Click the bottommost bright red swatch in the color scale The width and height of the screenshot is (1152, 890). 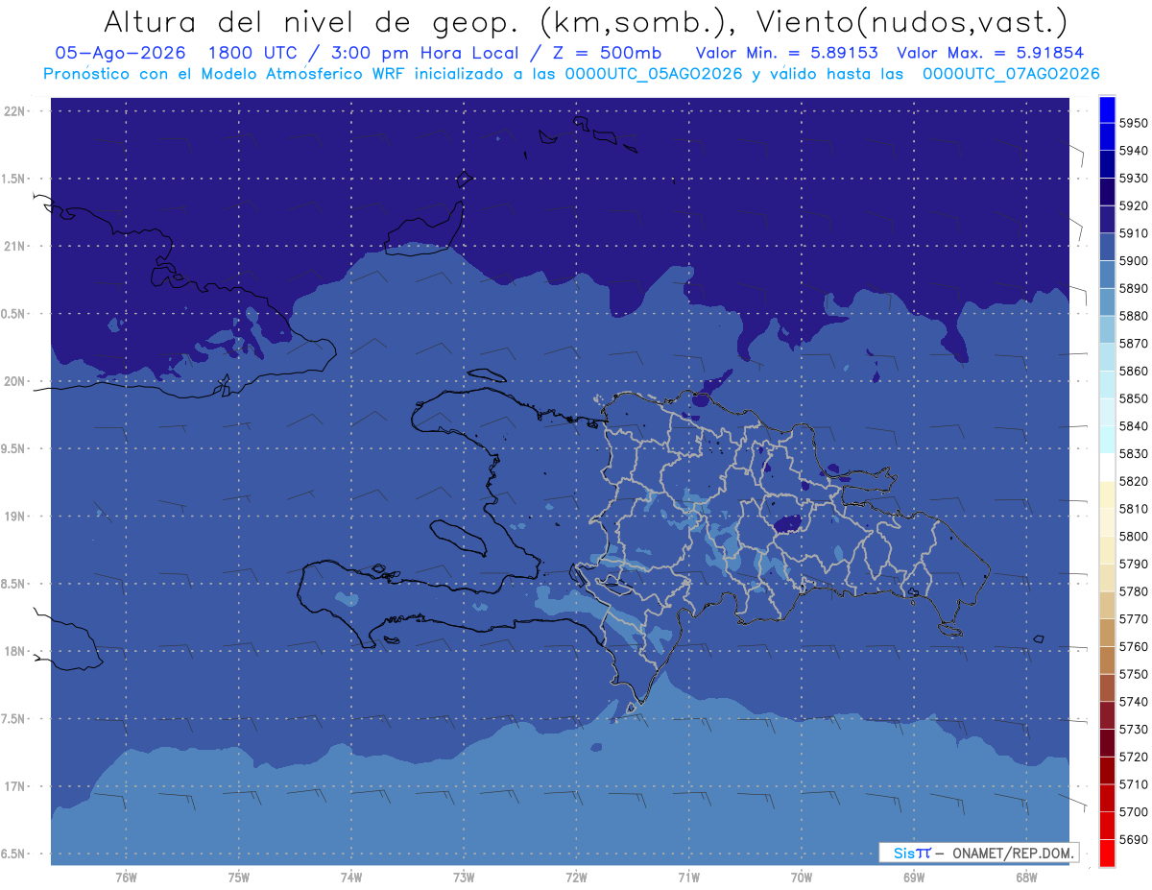[1106, 854]
